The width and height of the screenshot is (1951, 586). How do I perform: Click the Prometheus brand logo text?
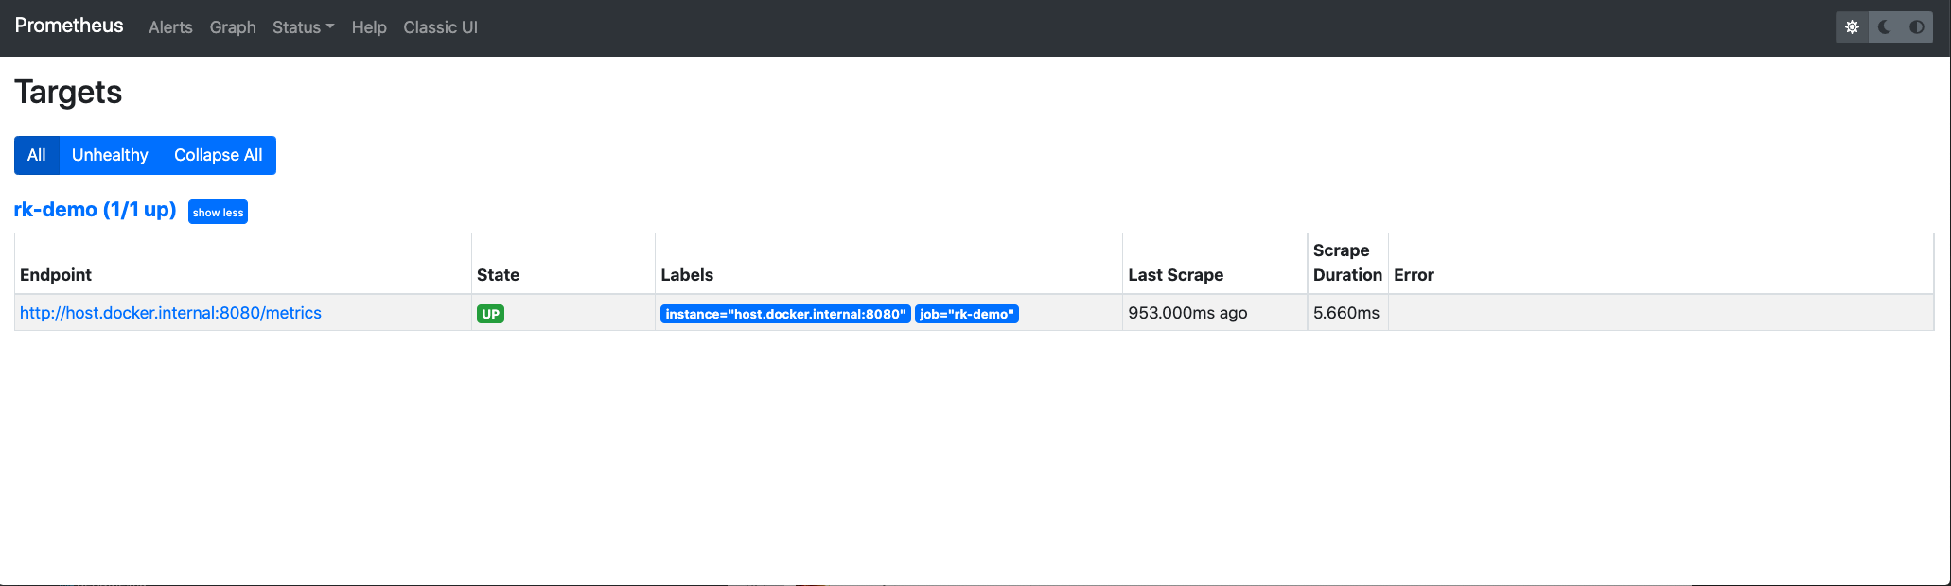(x=69, y=26)
